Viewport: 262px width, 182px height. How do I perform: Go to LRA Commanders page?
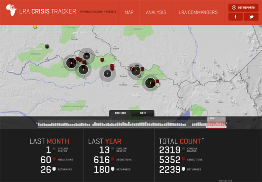pos(198,13)
